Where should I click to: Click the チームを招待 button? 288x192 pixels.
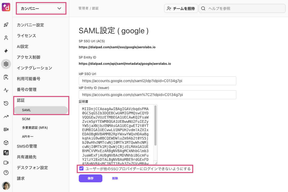coord(181,8)
